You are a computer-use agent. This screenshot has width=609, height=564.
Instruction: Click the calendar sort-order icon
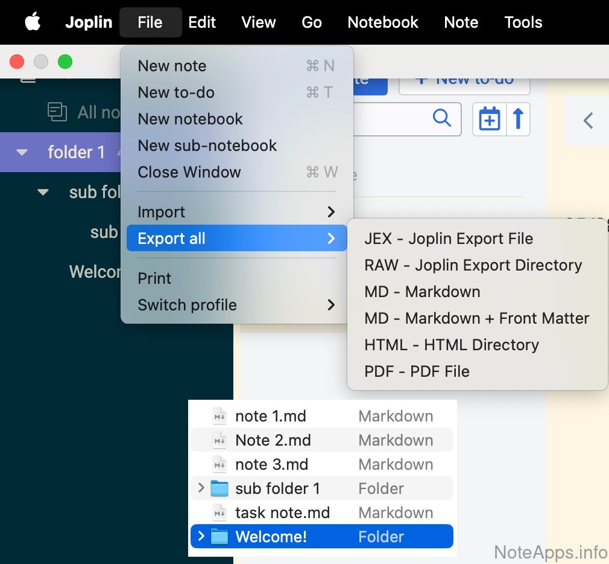coord(489,119)
